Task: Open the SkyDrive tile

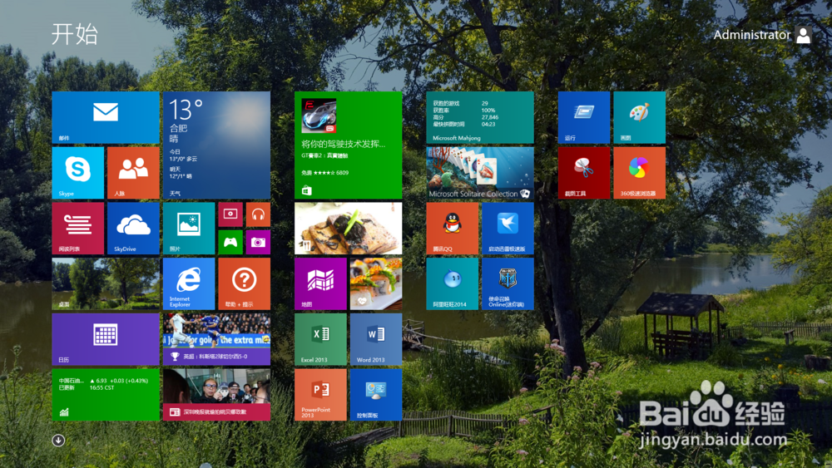Action: coord(133,228)
